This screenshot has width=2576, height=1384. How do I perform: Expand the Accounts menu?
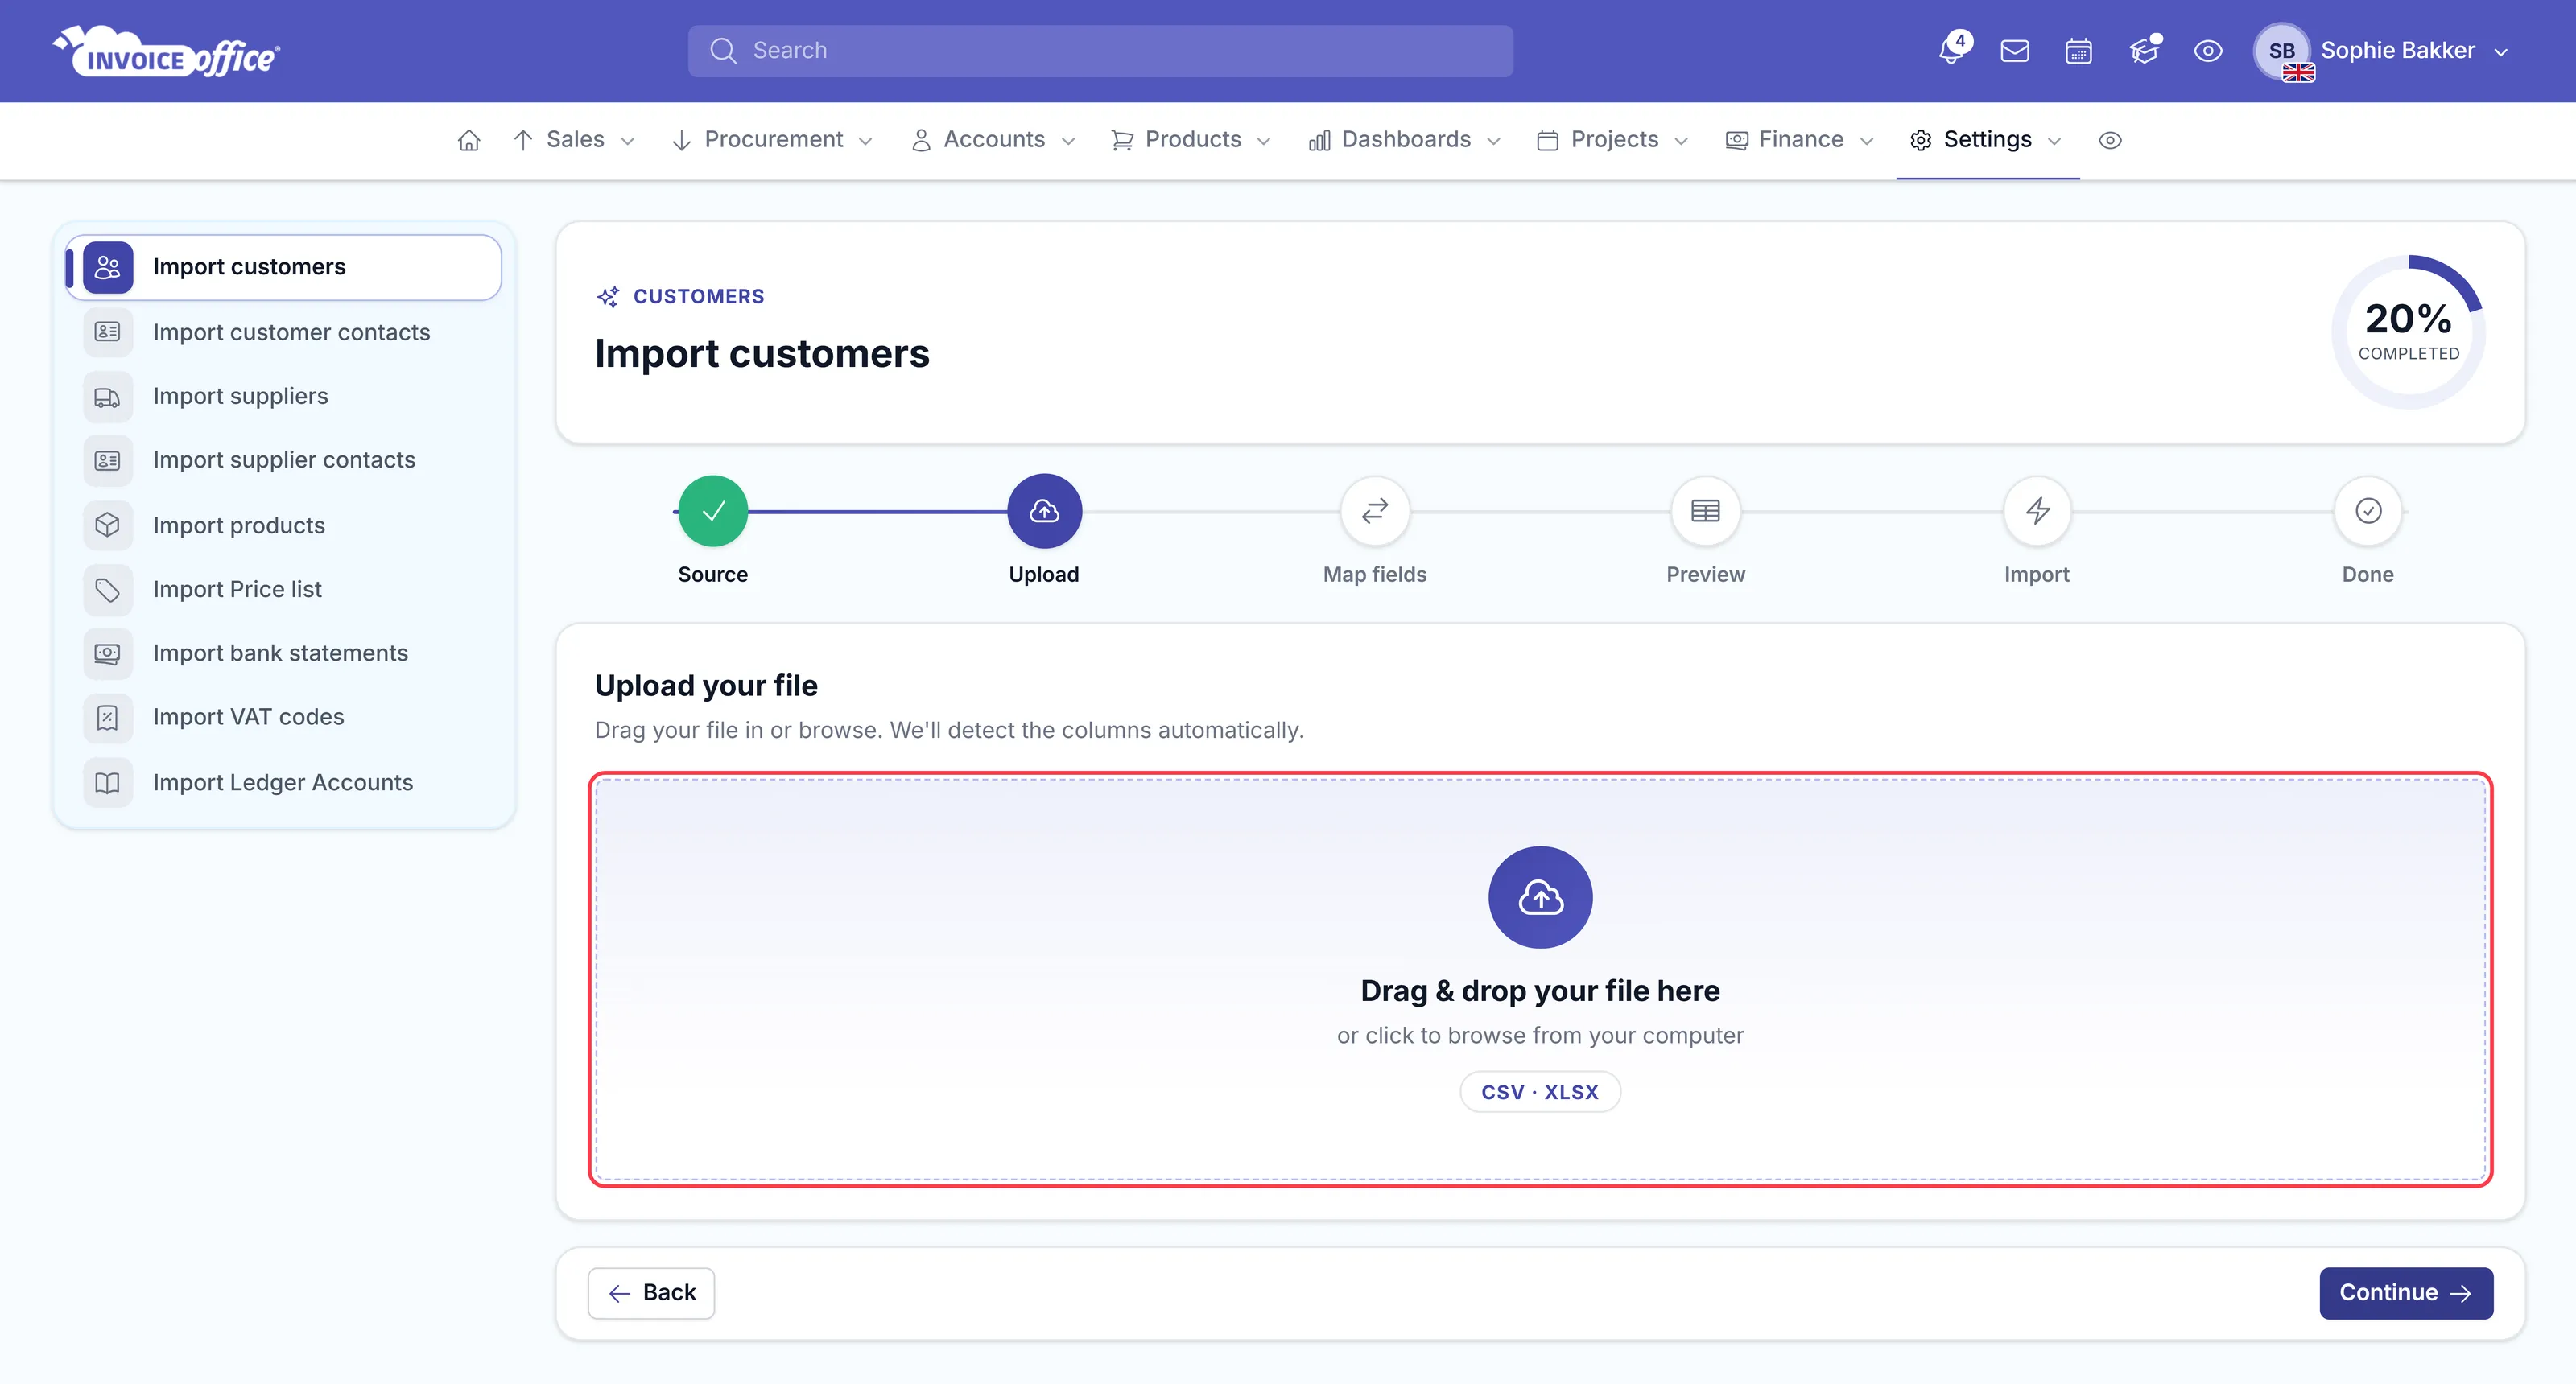tap(993, 140)
